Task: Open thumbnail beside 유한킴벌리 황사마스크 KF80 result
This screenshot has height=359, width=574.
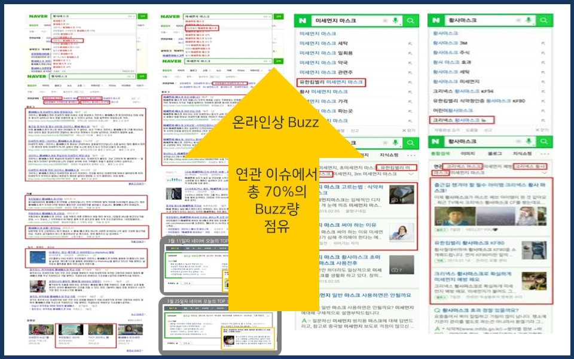Action: 534,251
